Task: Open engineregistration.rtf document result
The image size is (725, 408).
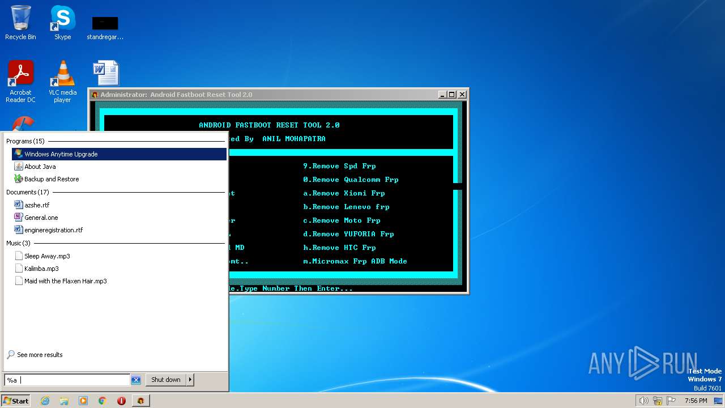Action: (119, 230)
